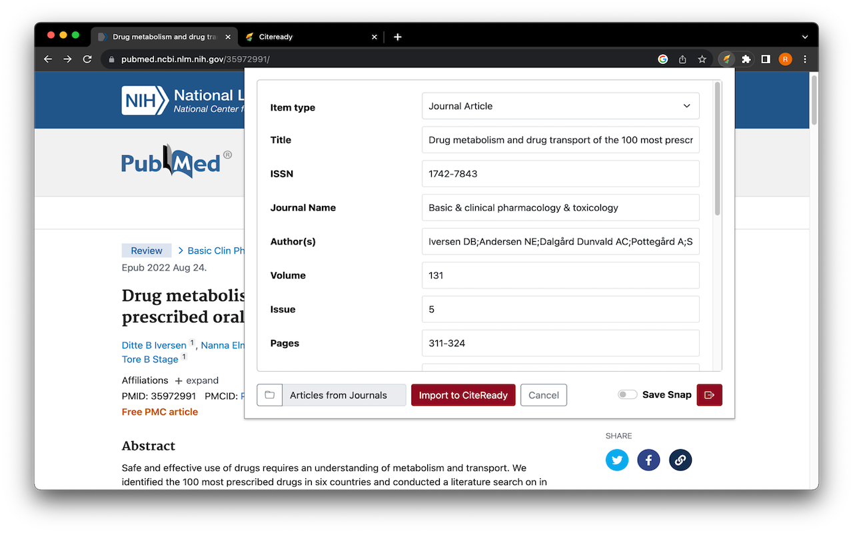Click the site security padlock icon
The width and height of the screenshot is (853, 533).
tap(111, 59)
